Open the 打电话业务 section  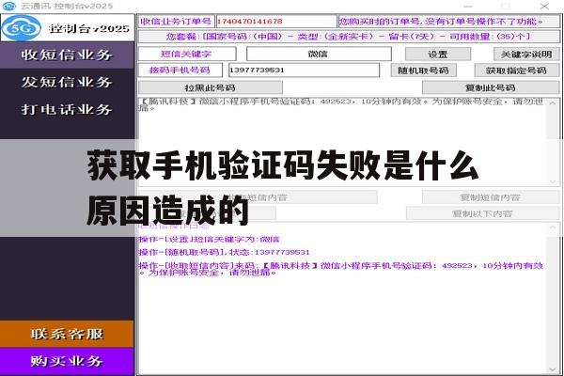click(67, 109)
